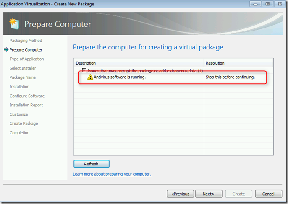Go back with the <Previous button
This screenshot has height=204, width=288.
180,194
